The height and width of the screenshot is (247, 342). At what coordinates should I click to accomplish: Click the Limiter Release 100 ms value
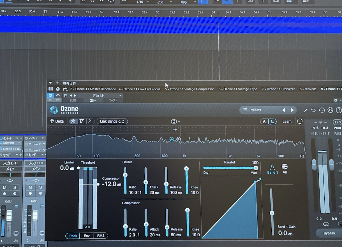click(x=176, y=193)
